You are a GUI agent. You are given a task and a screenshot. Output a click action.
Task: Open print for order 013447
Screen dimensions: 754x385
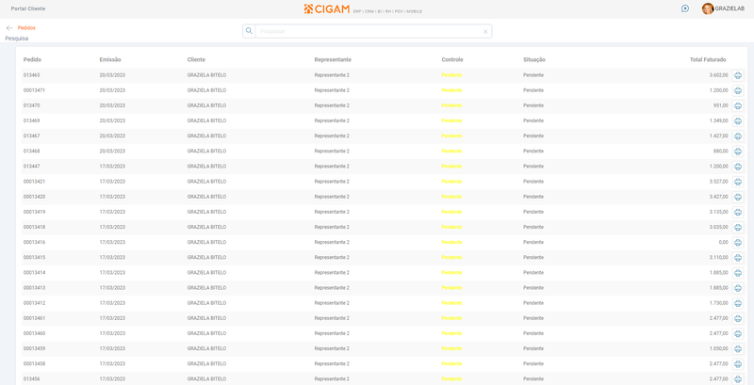[x=738, y=167]
